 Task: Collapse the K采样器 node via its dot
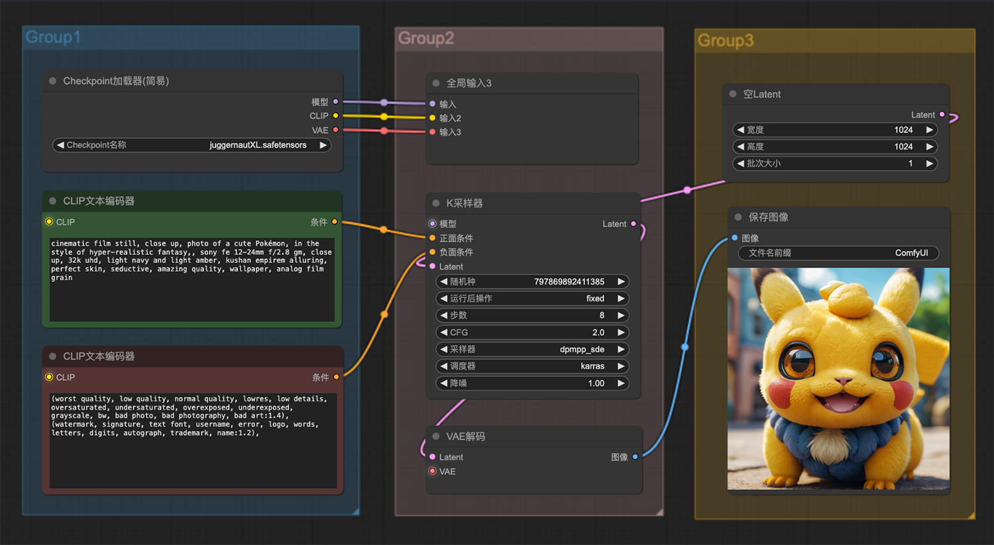[436, 203]
